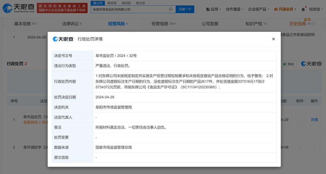Open the 知识产权 tab
Screen dimensions: 326x174
point(256,24)
